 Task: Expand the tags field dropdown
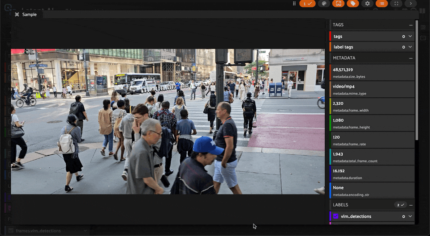point(410,36)
